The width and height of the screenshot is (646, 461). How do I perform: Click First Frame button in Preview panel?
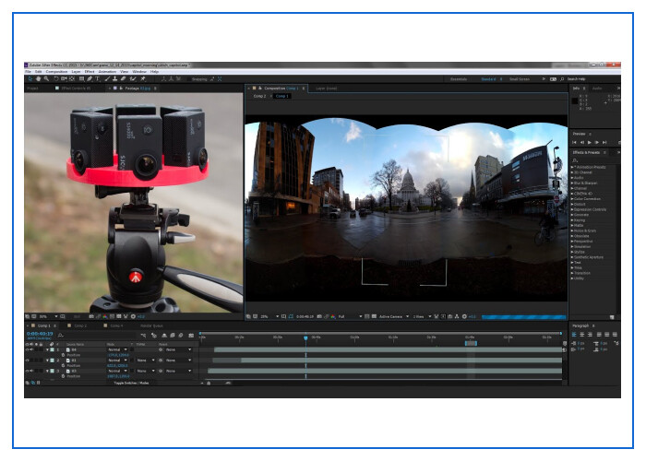click(575, 142)
